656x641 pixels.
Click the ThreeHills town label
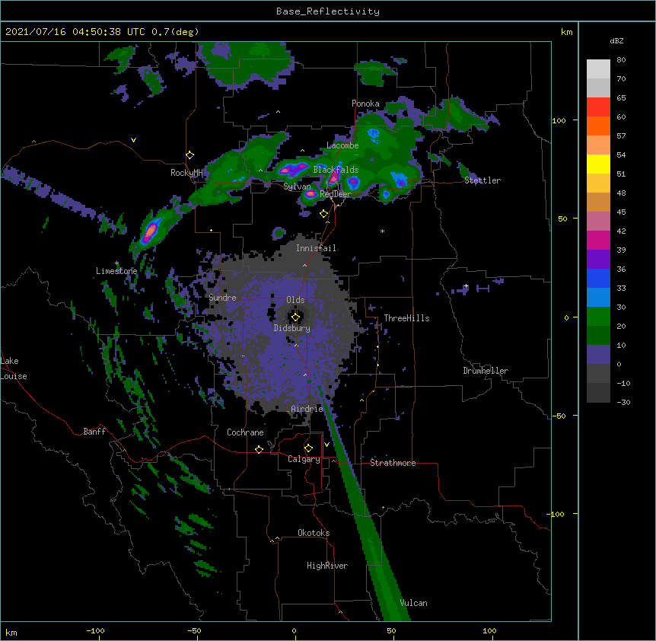click(406, 318)
